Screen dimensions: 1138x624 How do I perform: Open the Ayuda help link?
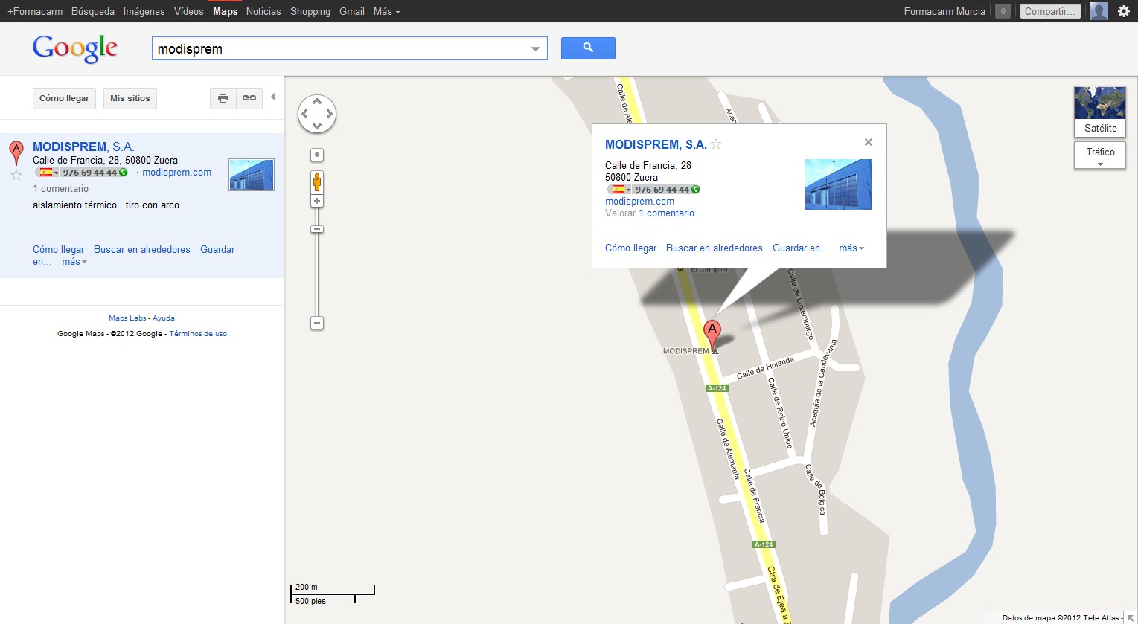tap(164, 318)
